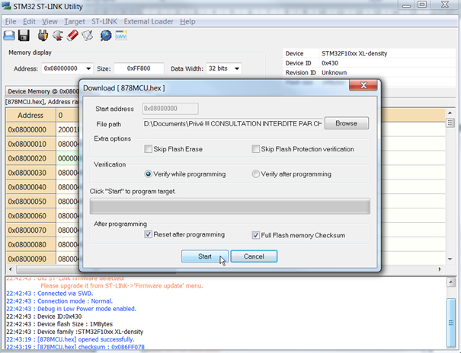
Task: Click the globe icon in the toolbar
Action: (x=106, y=35)
